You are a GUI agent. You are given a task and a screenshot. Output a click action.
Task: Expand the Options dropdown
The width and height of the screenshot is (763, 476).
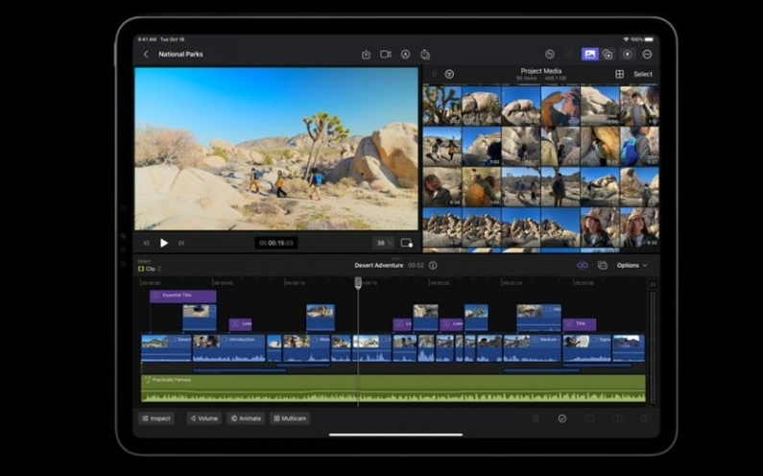point(632,265)
